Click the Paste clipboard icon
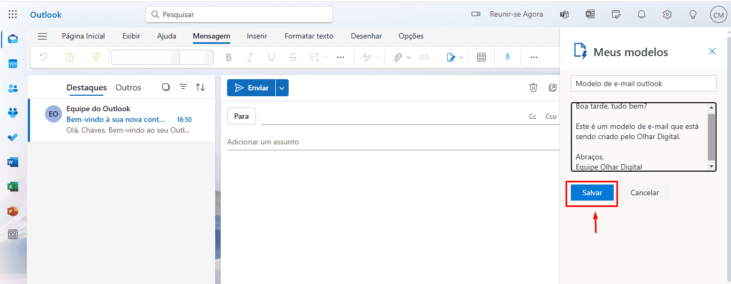Screen dimensions: 731x284 [70, 57]
